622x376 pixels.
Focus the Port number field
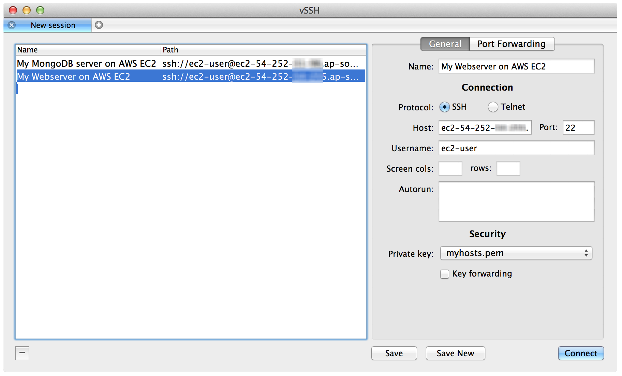pos(578,128)
